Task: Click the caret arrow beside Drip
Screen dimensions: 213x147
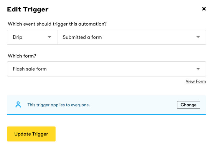Action: [49, 37]
